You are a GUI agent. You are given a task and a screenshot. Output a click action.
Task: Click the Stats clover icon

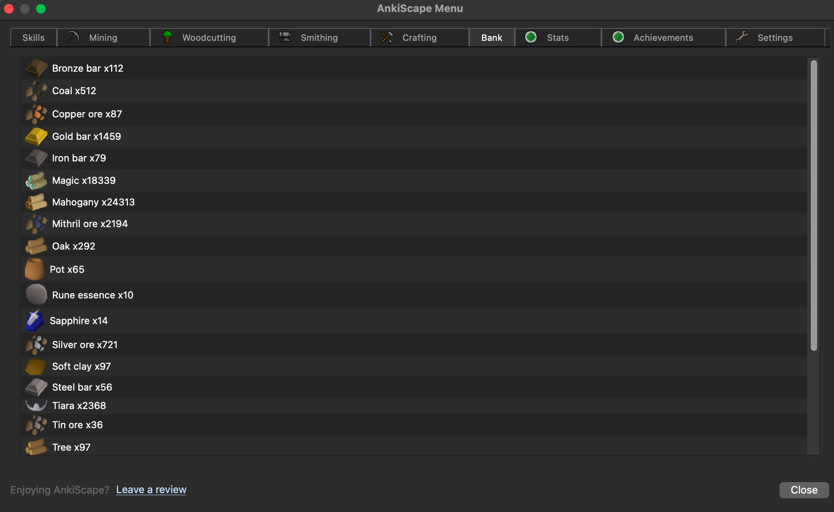click(x=531, y=37)
